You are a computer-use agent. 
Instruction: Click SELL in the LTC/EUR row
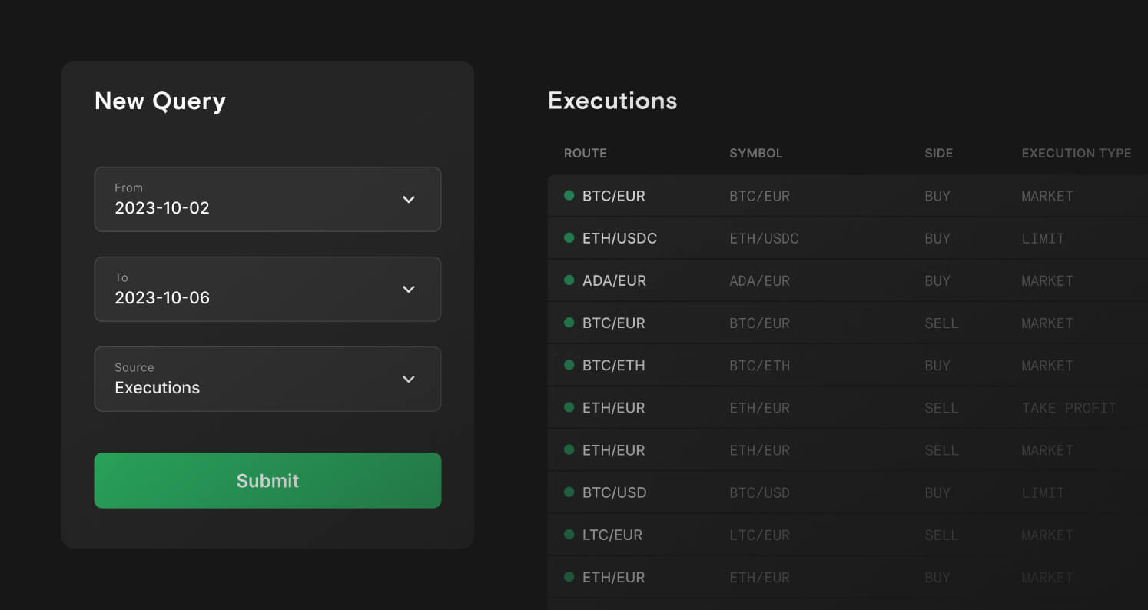941,535
